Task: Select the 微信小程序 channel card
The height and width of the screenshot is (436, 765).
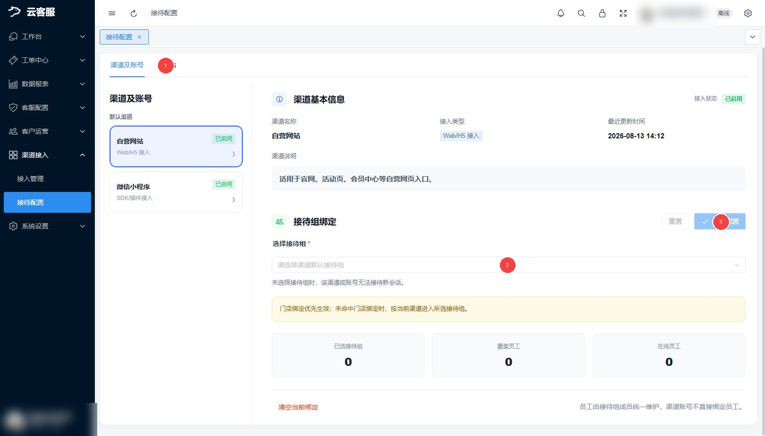Action: click(x=176, y=192)
